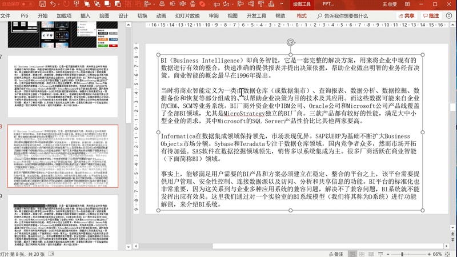This screenshot has height=257, width=457.
Task: Open the Piti tab
Action: point(25,16)
